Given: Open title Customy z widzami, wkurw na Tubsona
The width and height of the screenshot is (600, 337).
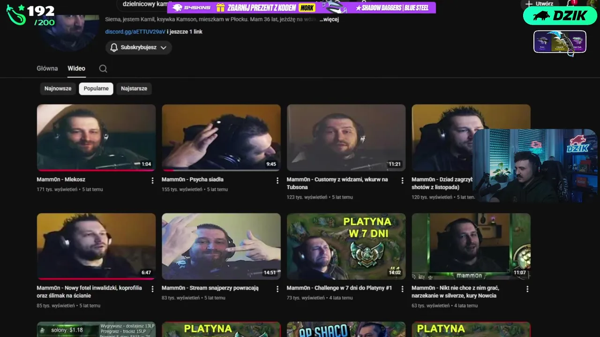Looking at the screenshot, I should tap(337, 183).
